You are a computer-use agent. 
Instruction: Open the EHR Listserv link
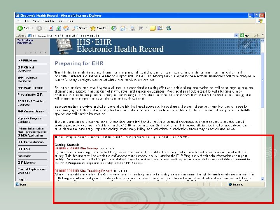(26, 163)
